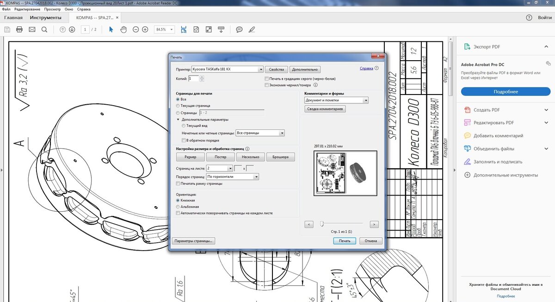
Task: Click the Объединить файлы icon
Action: tap(467, 149)
